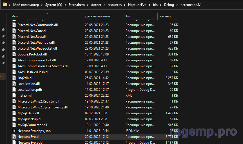Click the folder icon in address bar
The width and height of the screenshot is (243, 144).
tap(5, 5)
